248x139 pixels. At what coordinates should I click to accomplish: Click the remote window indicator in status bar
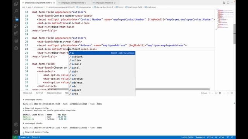[15, 137]
